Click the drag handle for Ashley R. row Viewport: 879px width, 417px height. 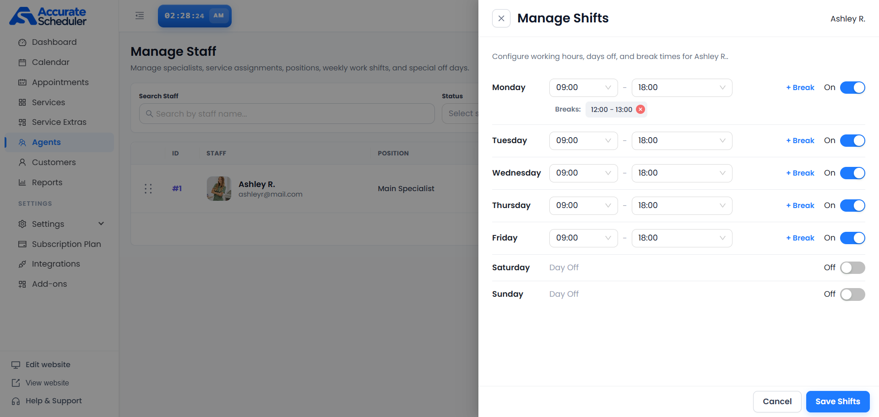pyautogui.click(x=148, y=189)
